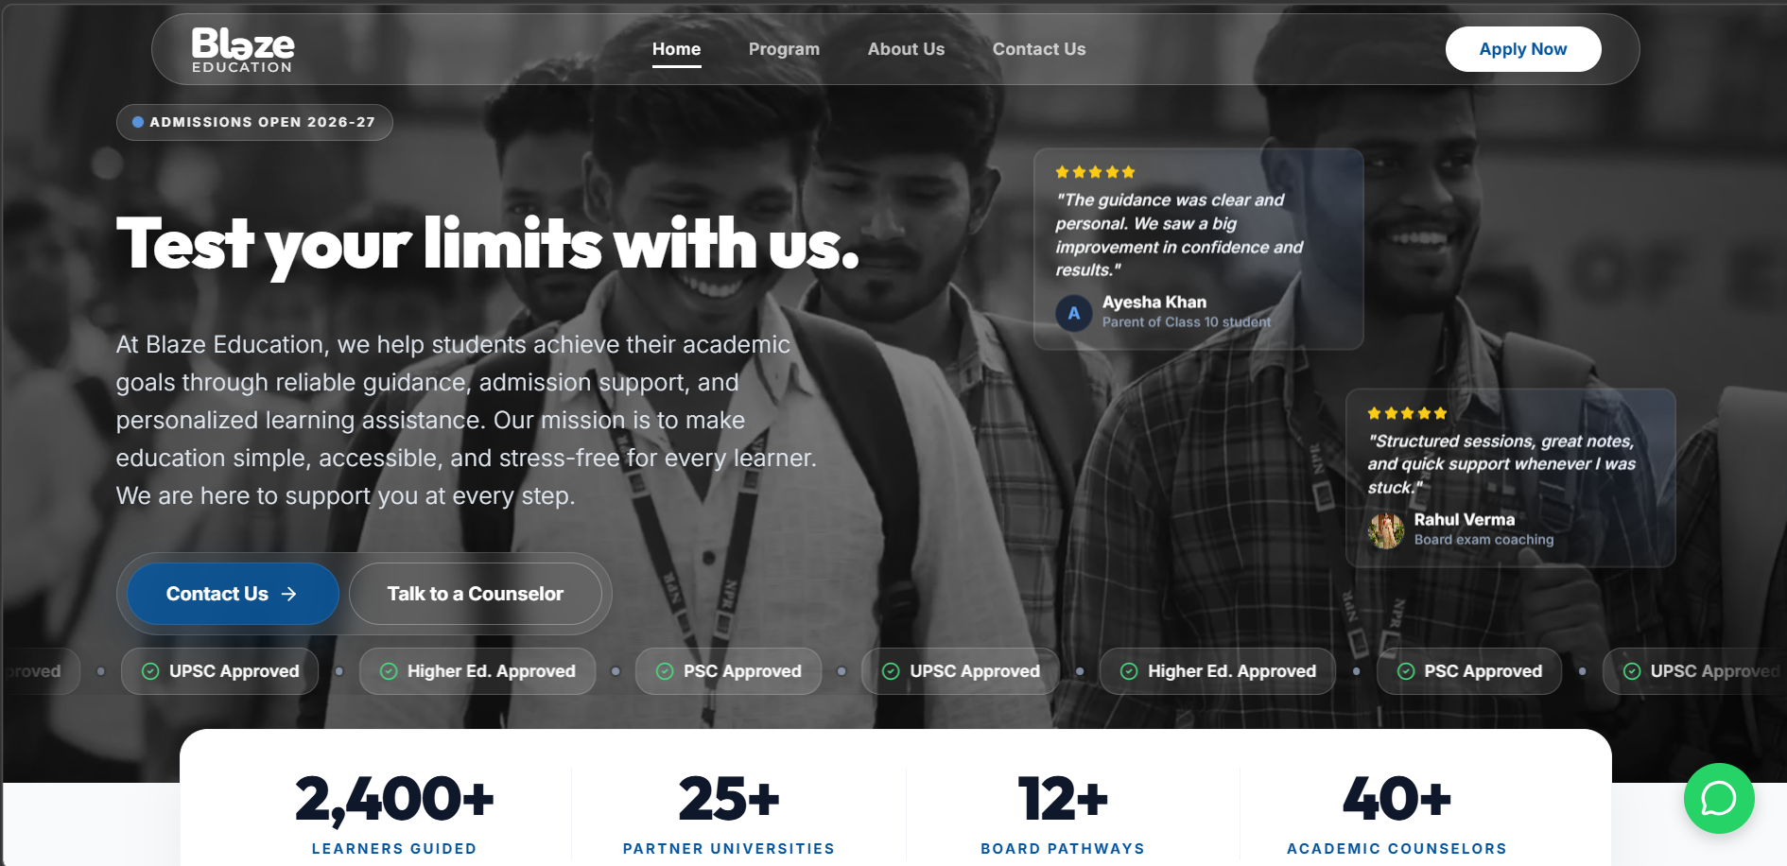Go to the Home nav tab
The height and width of the screenshot is (866, 1787).
(x=676, y=49)
